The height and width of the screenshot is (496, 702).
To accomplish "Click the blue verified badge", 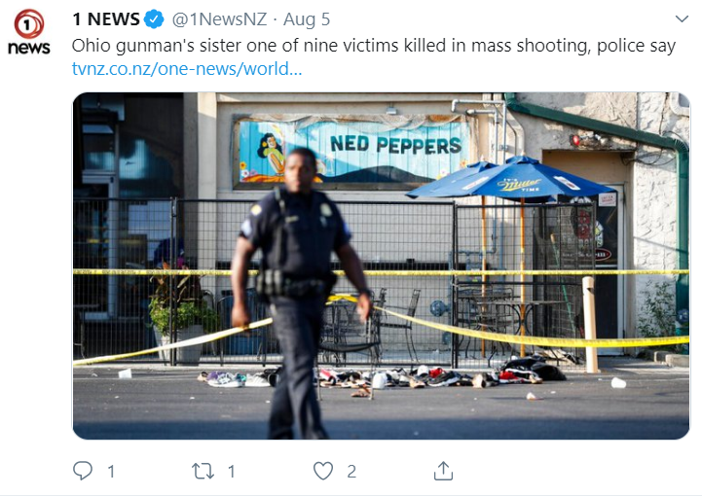I will pos(154,19).
